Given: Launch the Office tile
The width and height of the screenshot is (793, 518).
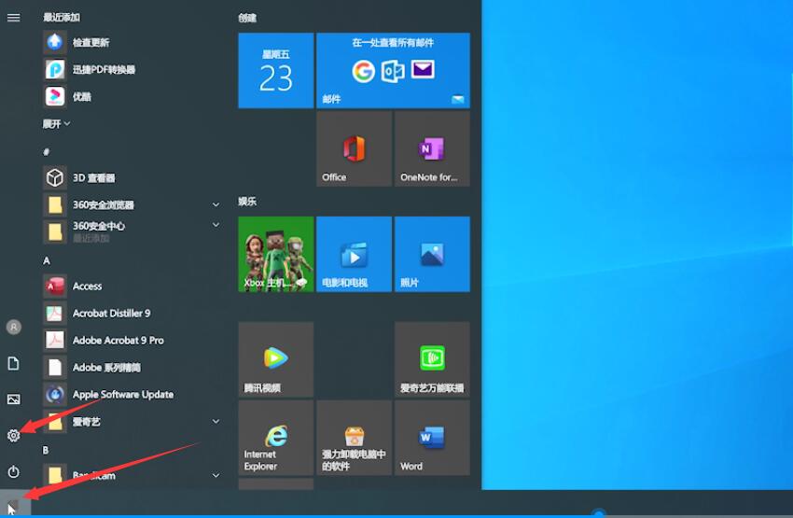Looking at the screenshot, I should 354,148.
